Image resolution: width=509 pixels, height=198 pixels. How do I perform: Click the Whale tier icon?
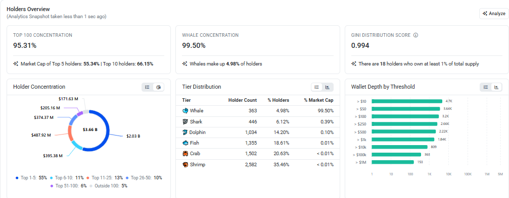(x=185, y=111)
